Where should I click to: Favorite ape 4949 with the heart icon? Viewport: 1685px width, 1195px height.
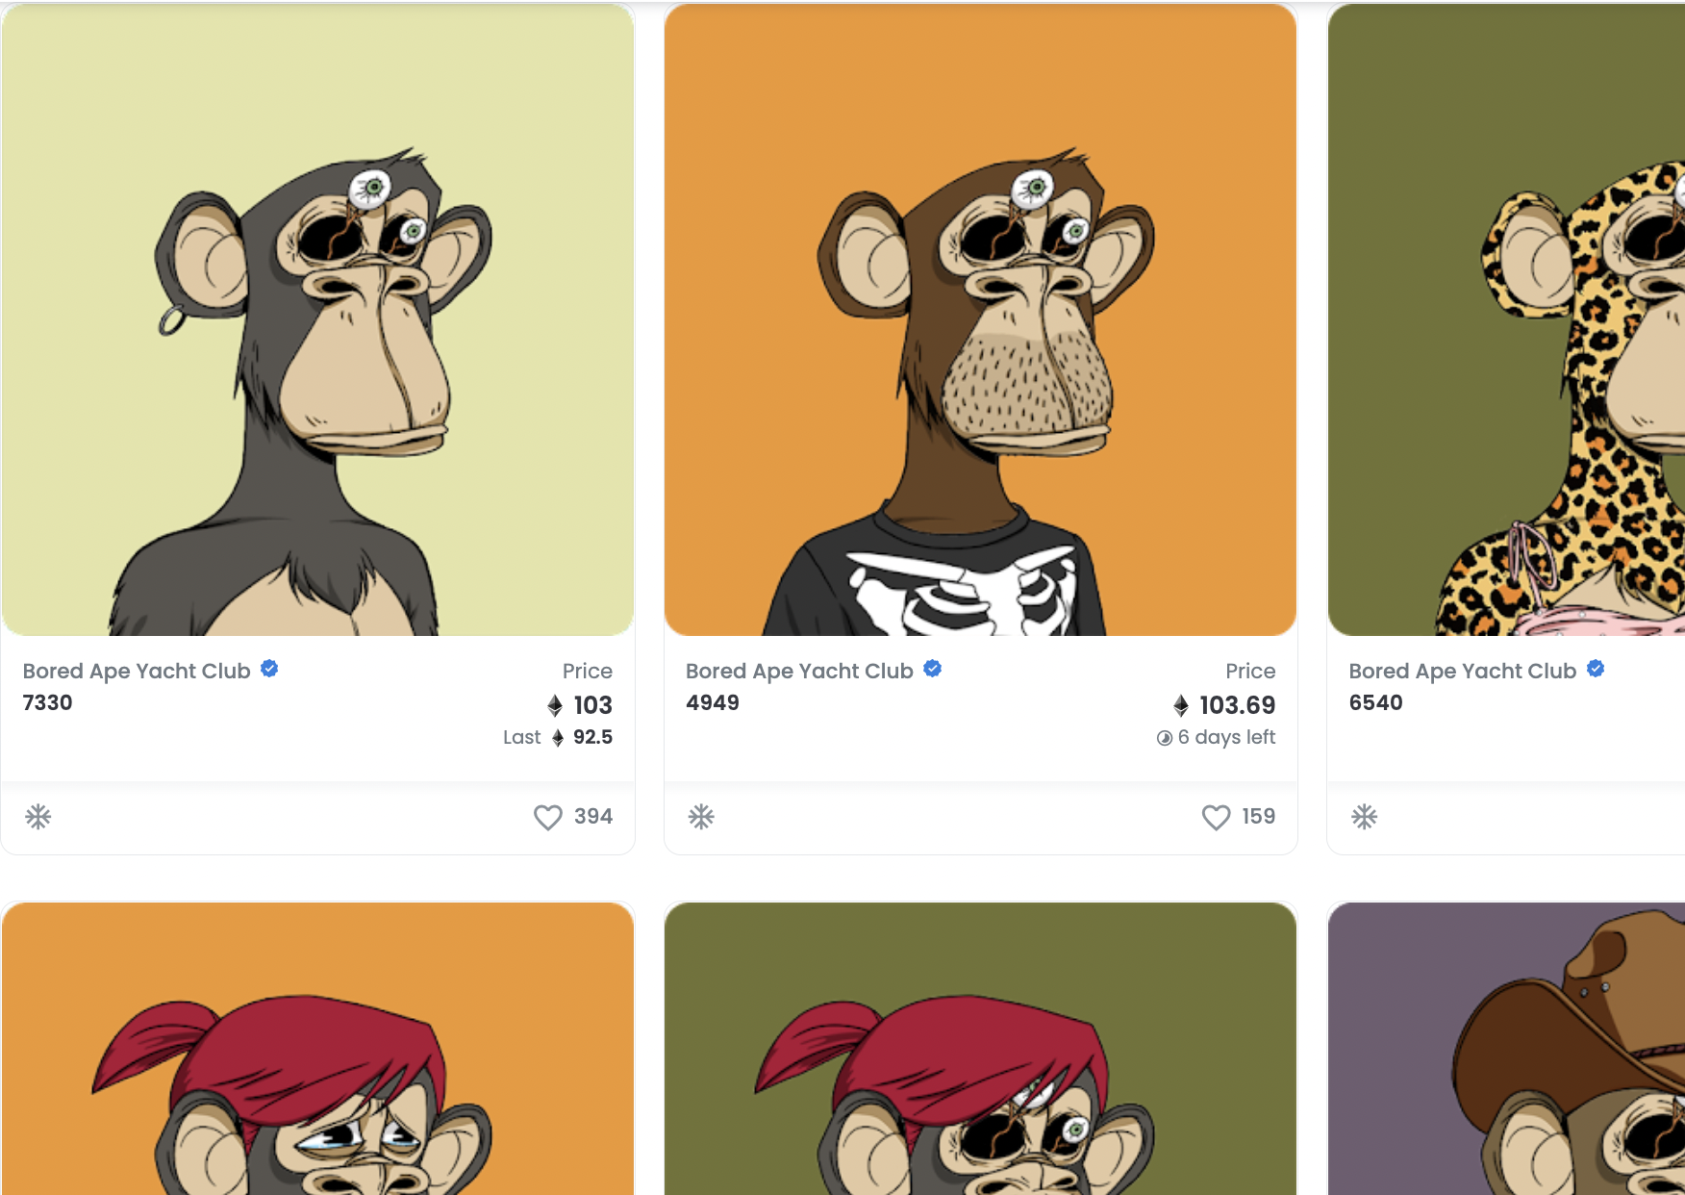pos(1216,817)
